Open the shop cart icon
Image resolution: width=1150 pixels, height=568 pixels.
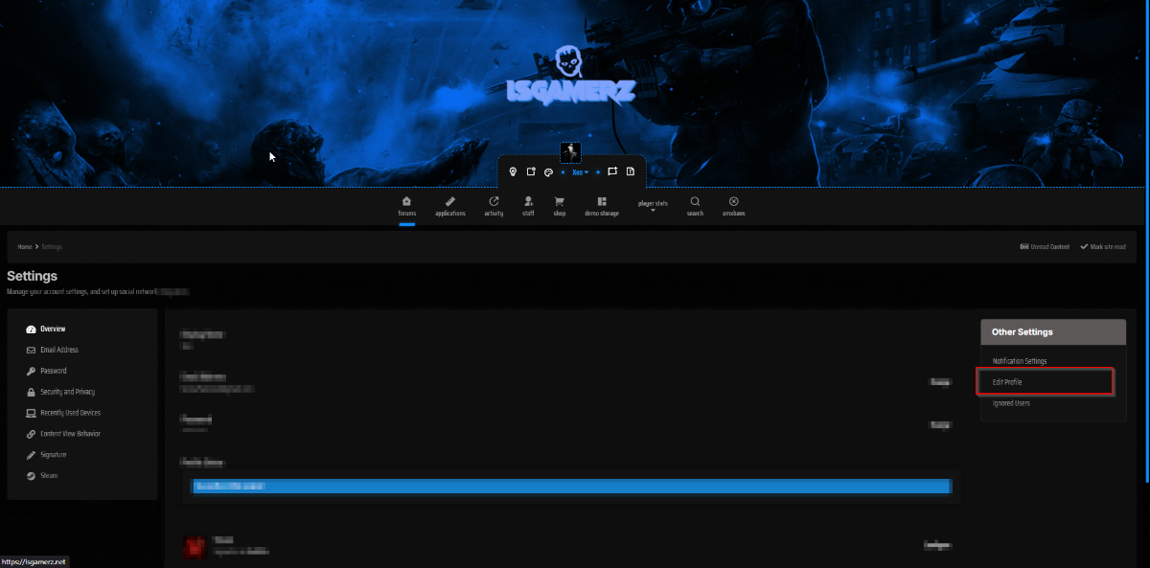[x=559, y=206]
